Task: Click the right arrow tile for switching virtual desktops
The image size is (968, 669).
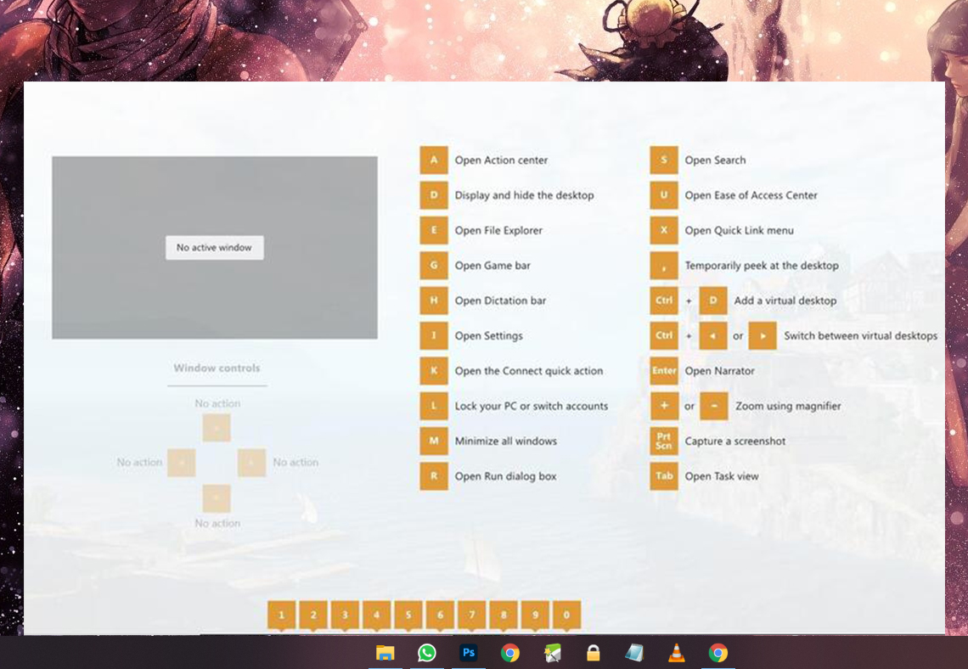Action: click(x=763, y=335)
